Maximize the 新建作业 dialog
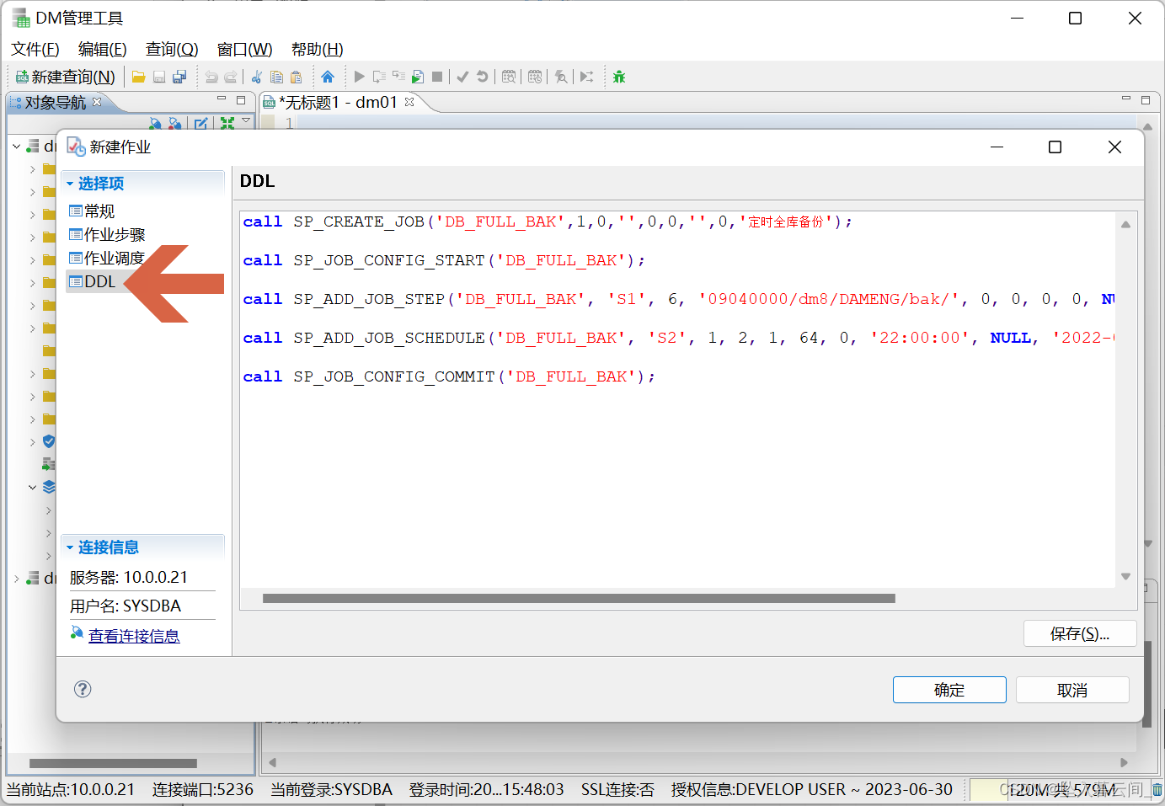This screenshot has width=1165, height=806. [1055, 147]
